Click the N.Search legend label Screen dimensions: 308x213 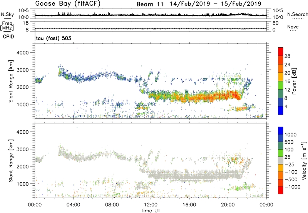298,14
